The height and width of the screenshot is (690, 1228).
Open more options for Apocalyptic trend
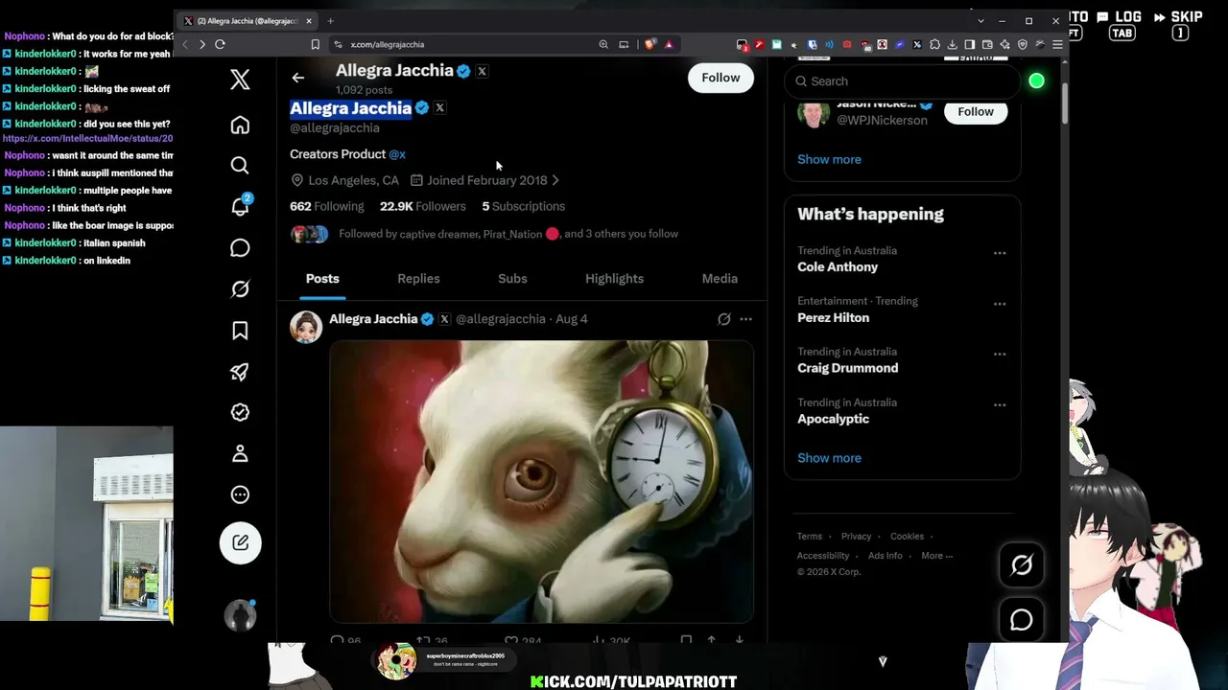point(1000,404)
